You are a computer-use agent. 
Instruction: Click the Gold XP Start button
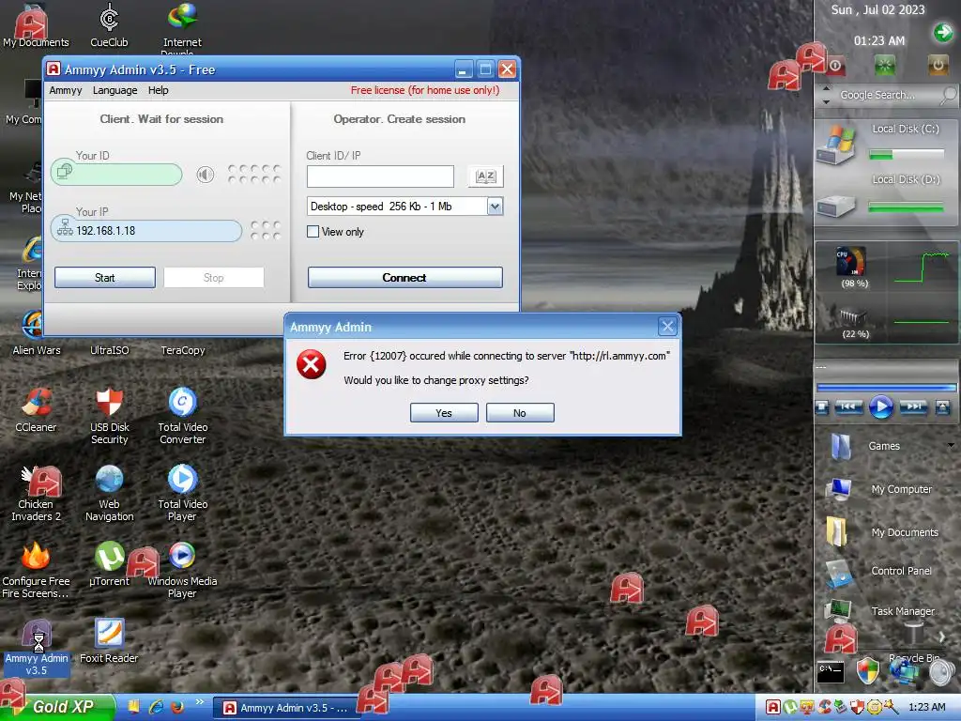[58, 707]
